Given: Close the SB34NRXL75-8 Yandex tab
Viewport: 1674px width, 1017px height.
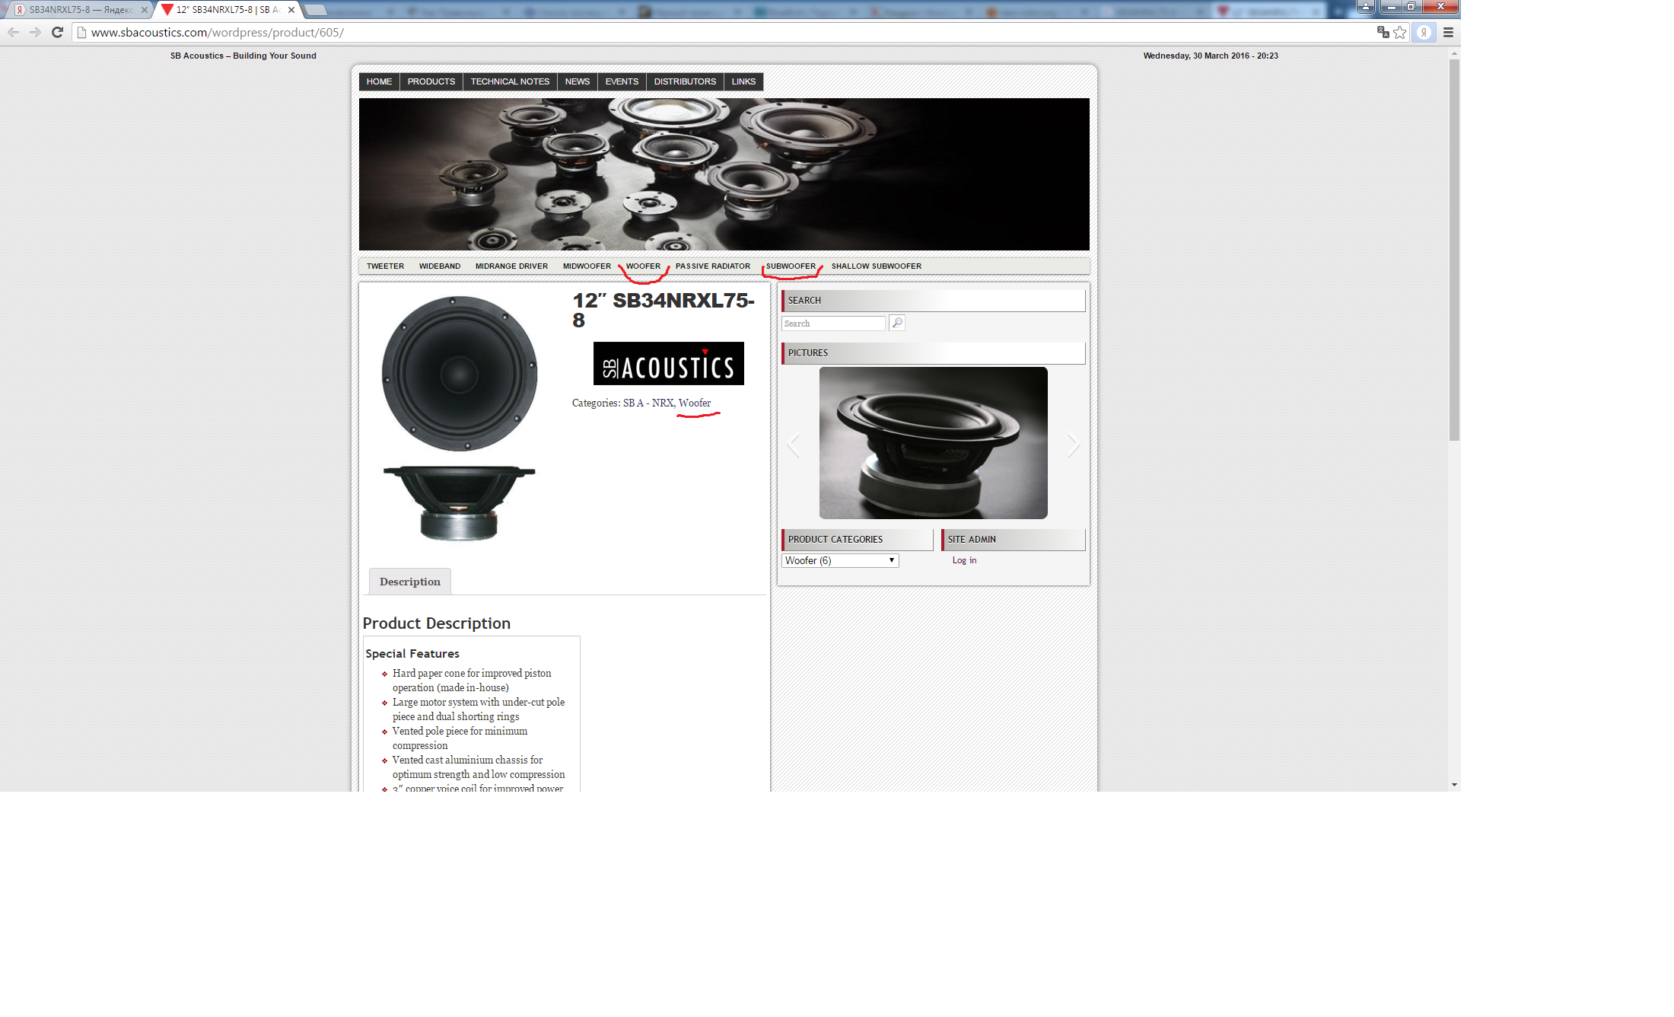Looking at the screenshot, I should pyautogui.click(x=145, y=10).
